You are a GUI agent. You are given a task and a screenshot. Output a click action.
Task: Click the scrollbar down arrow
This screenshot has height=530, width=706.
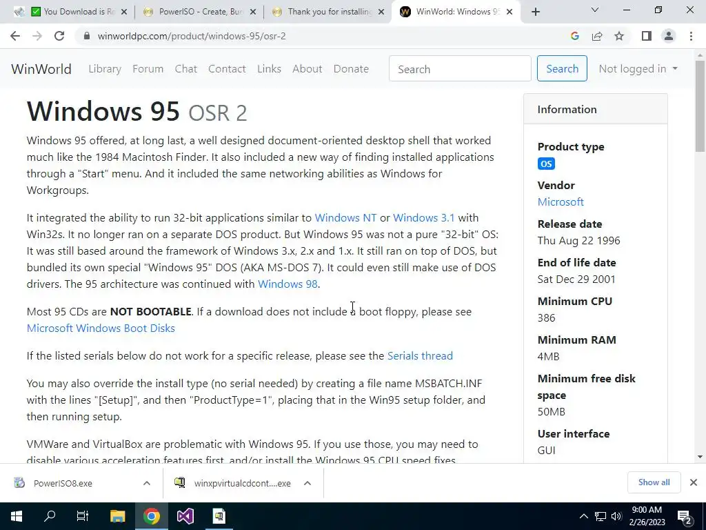click(x=700, y=457)
